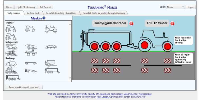Click Reset maskindata til standard

click(24, 87)
